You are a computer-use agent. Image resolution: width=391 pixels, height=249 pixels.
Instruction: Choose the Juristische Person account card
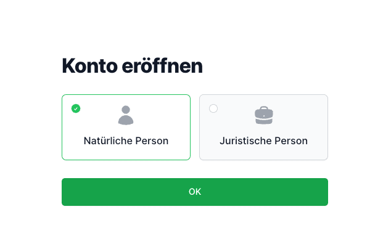[263, 127]
